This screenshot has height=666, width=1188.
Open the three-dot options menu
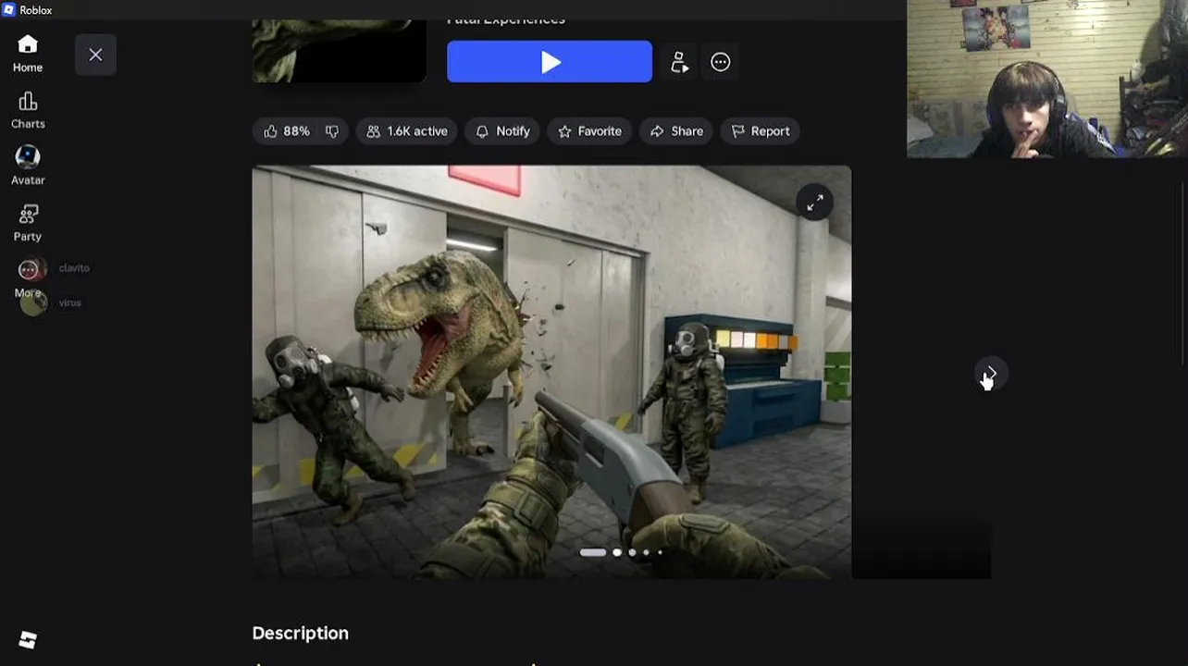coord(720,62)
